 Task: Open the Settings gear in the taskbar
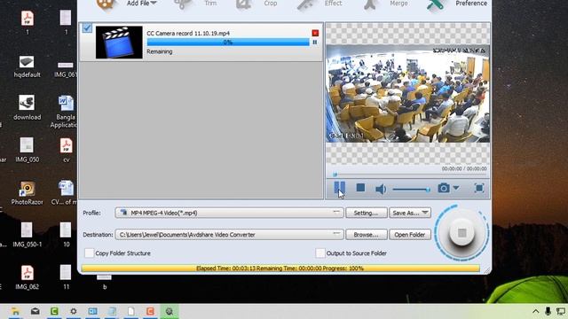click(74, 311)
